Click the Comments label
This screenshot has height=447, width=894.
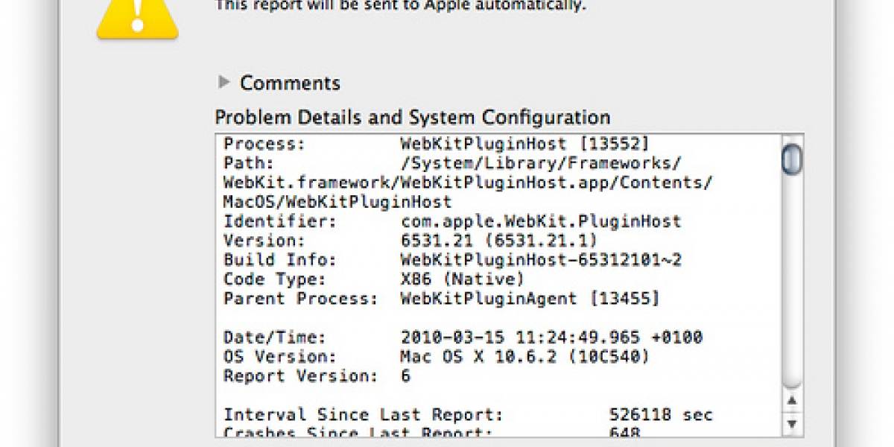tap(290, 83)
